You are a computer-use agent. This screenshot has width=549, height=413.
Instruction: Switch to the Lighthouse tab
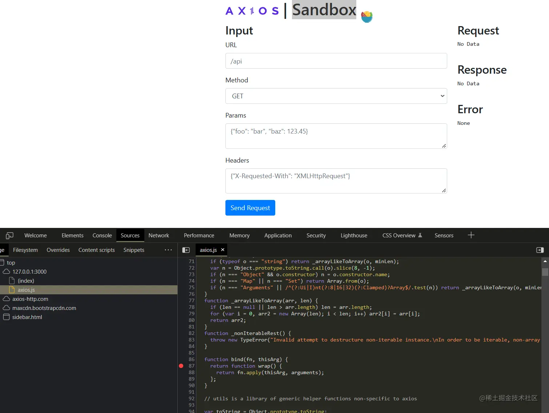(x=354, y=235)
